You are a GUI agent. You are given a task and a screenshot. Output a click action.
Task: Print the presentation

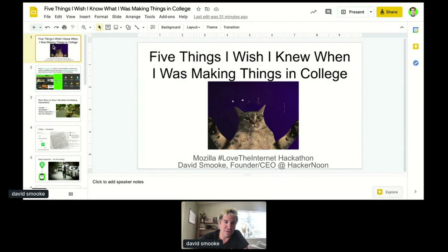[x=64, y=27]
